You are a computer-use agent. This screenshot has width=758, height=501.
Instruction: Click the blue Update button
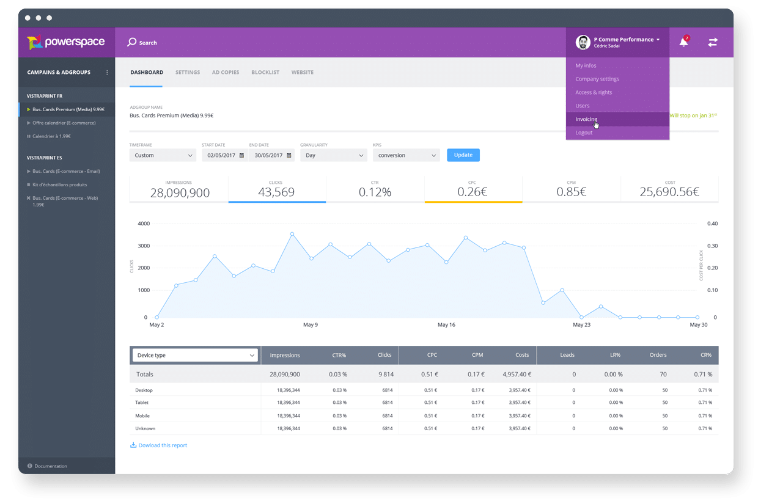(x=463, y=155)
